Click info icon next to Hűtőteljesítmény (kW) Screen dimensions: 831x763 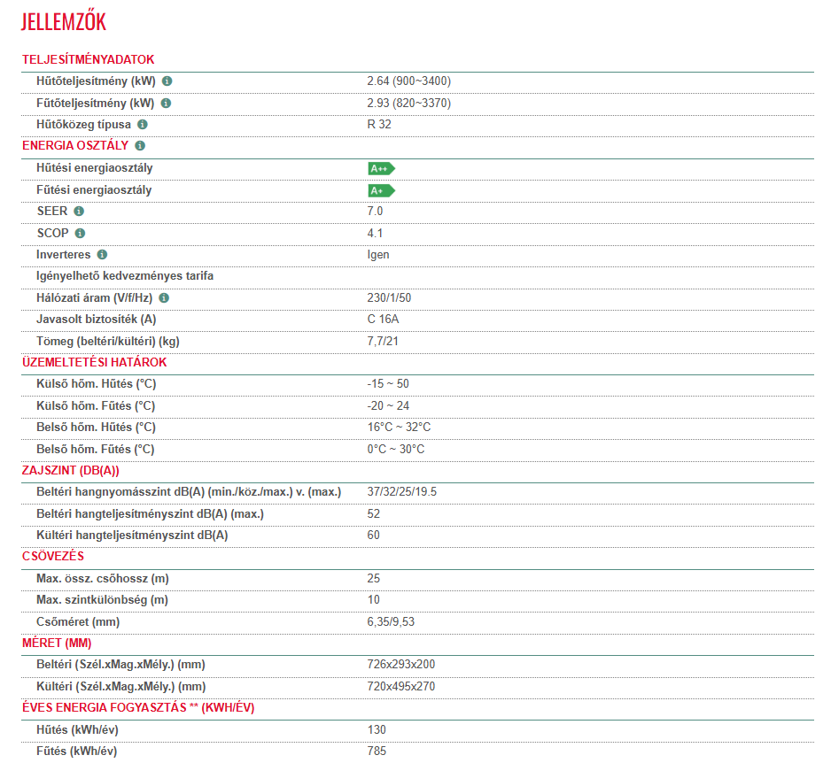pos(167,81)
